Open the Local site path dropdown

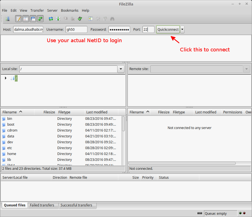click(121, 69)
